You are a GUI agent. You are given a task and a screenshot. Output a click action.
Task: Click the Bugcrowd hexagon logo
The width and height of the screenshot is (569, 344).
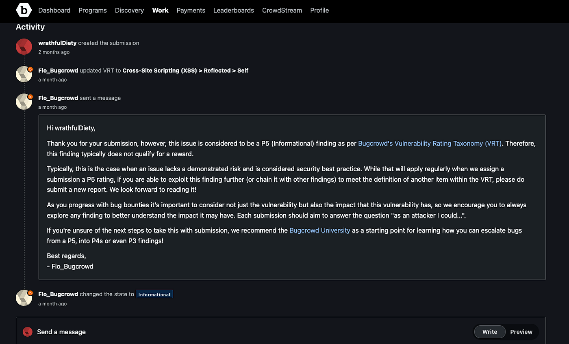(x=24, y=10)
